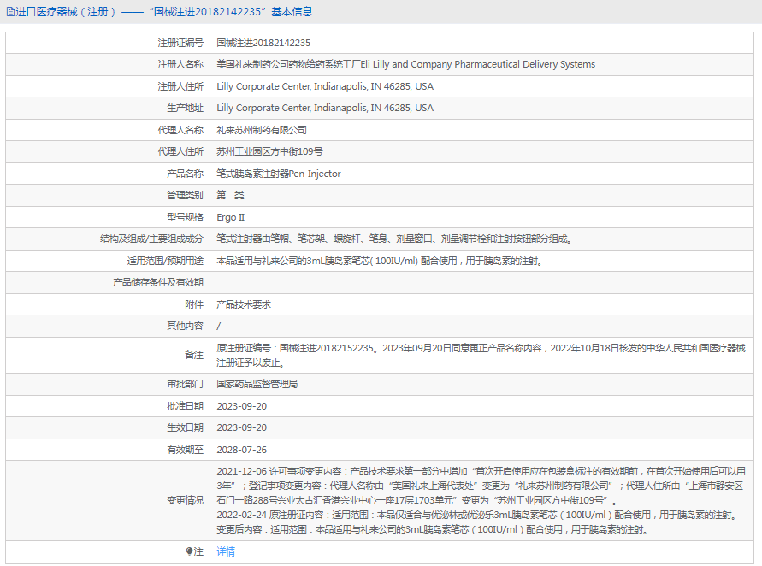Select the 变更情况 label

click(x=185, y=500)
